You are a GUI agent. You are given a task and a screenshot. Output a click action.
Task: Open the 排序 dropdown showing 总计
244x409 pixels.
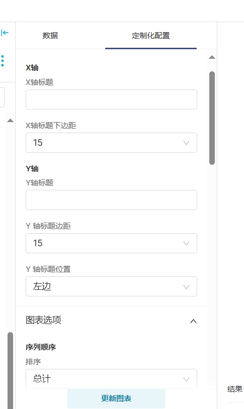tap(111, 379)
